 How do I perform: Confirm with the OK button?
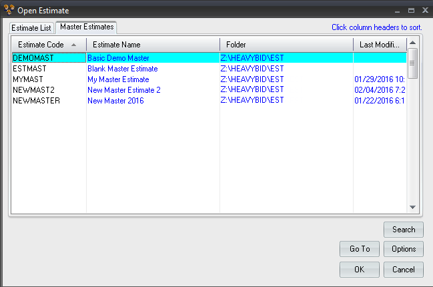tap(359, 270)
